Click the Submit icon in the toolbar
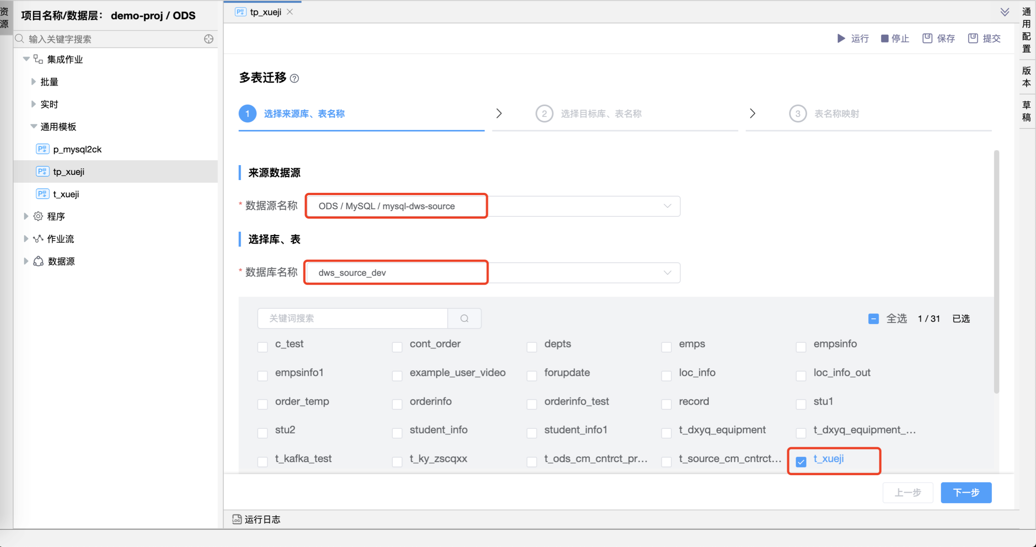This screenshot has width=1036, height=547. pyautogui.click(x=973, y=38)
